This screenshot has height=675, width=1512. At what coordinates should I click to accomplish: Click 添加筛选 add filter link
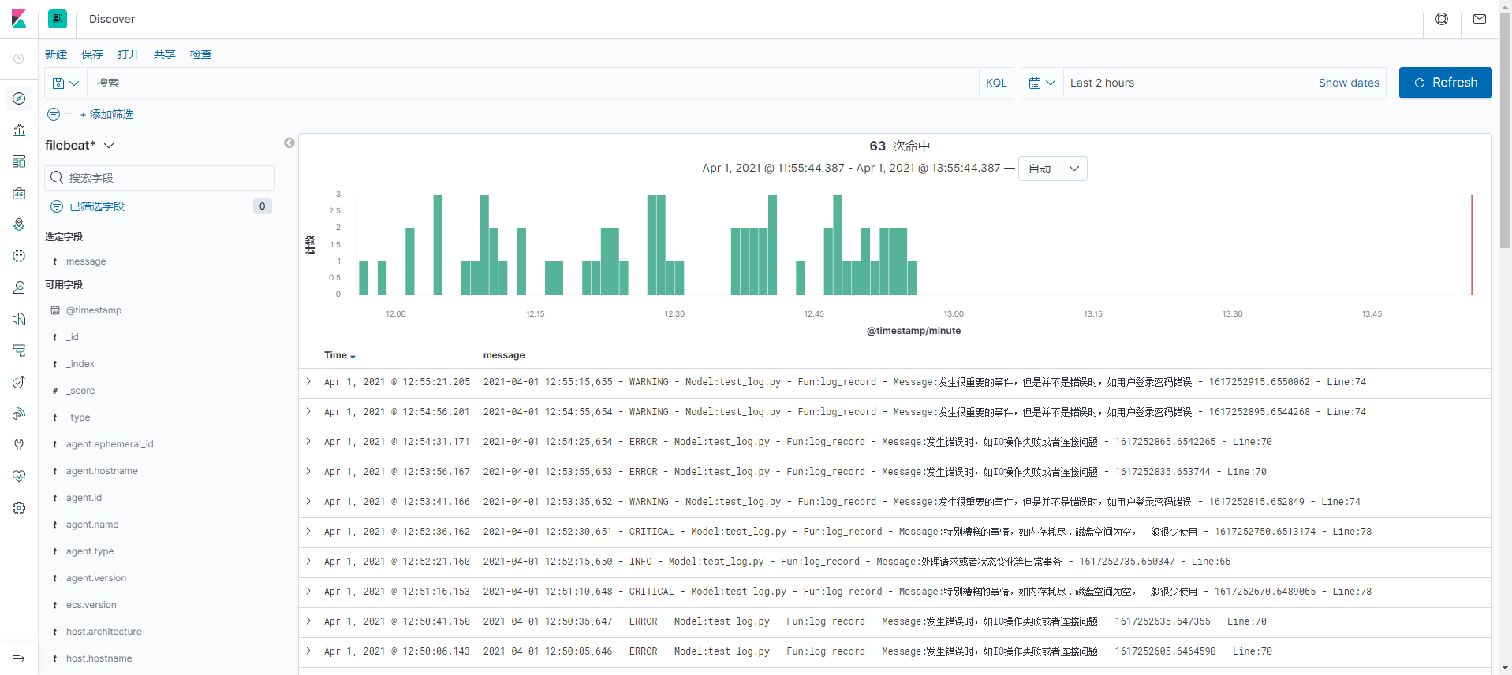tap(107, 114)
